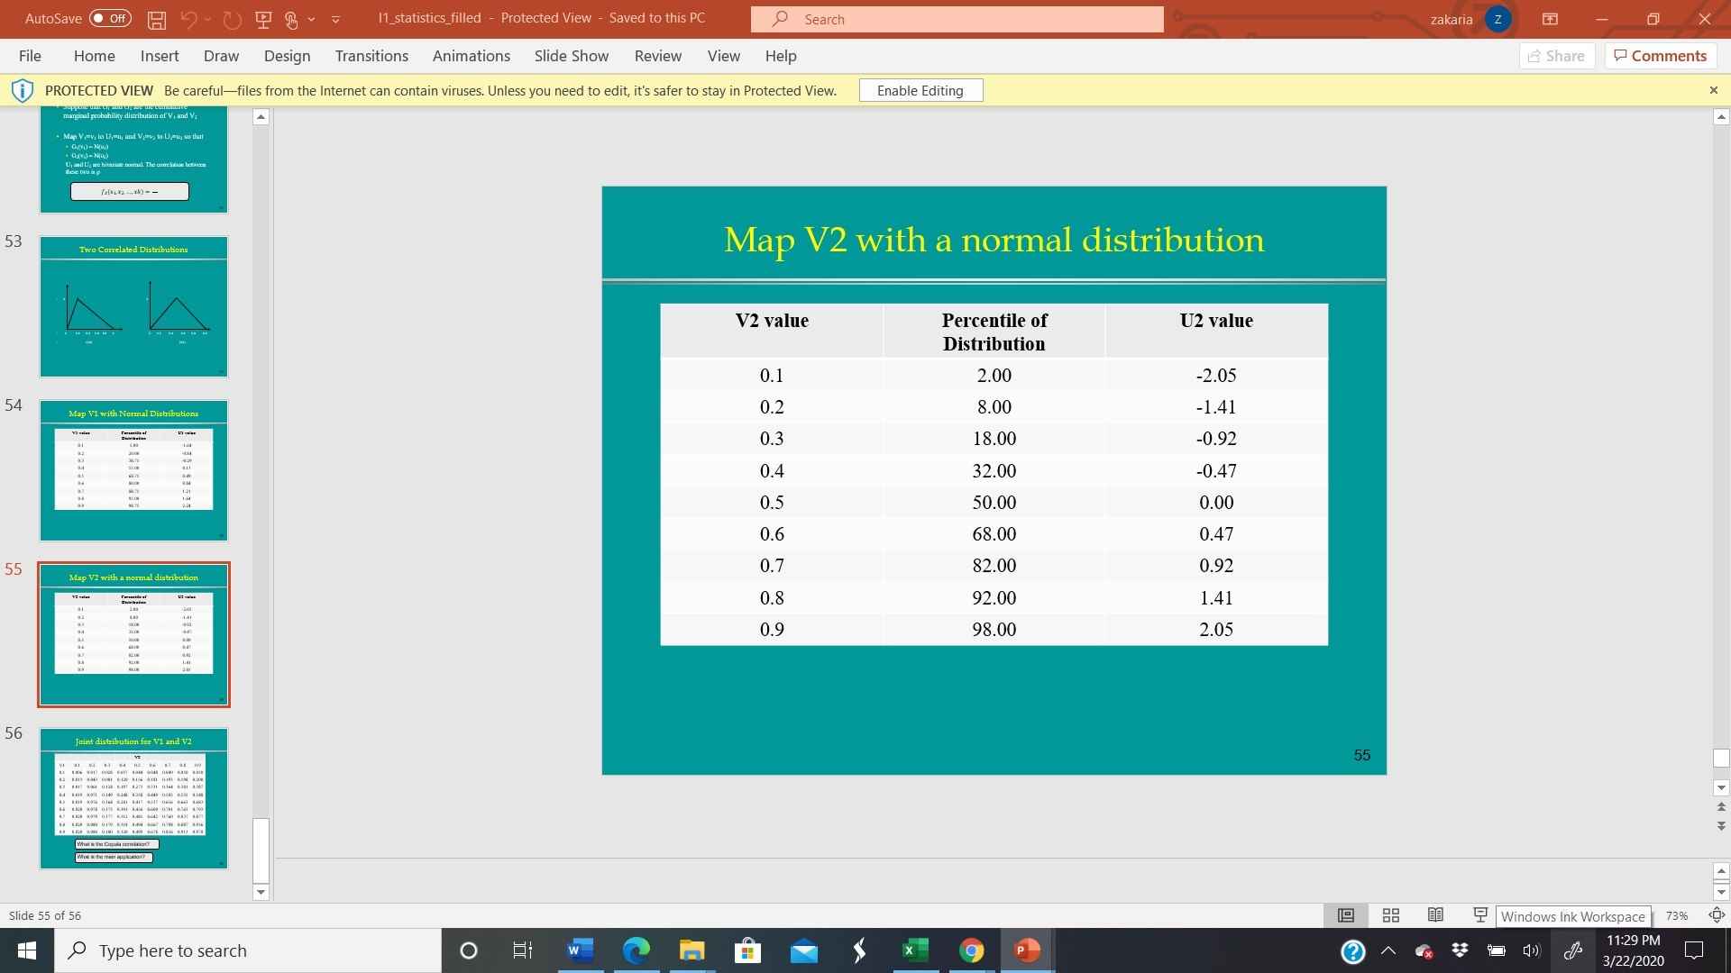
Task: Click the Normal view icon
Action: coord(1346,915)
